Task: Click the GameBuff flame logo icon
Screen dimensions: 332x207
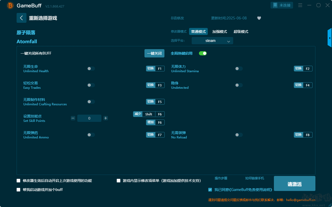Action: [x=10, y=5]
